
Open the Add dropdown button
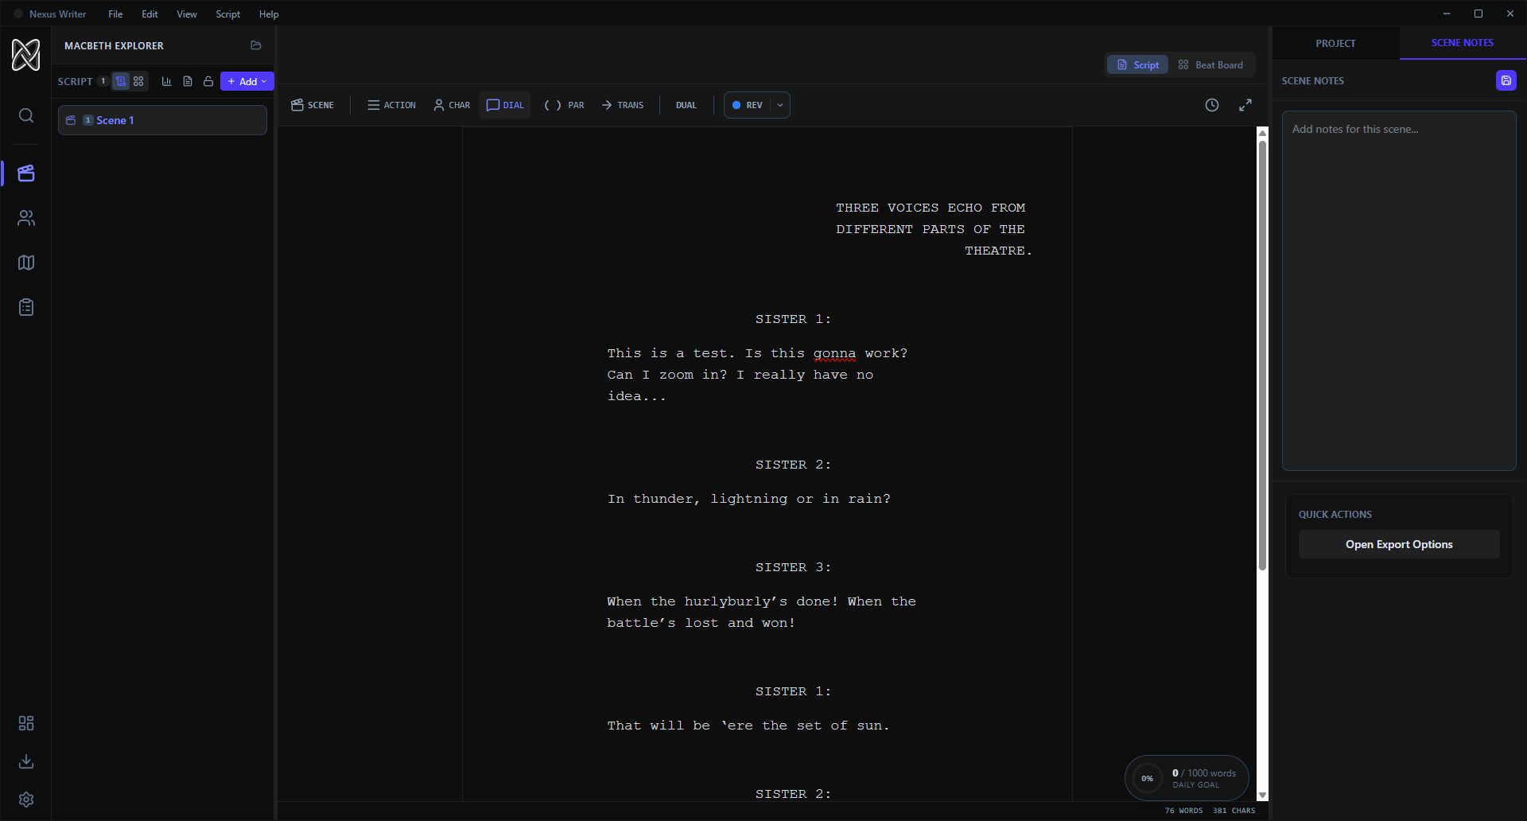[x=247, y=81]
